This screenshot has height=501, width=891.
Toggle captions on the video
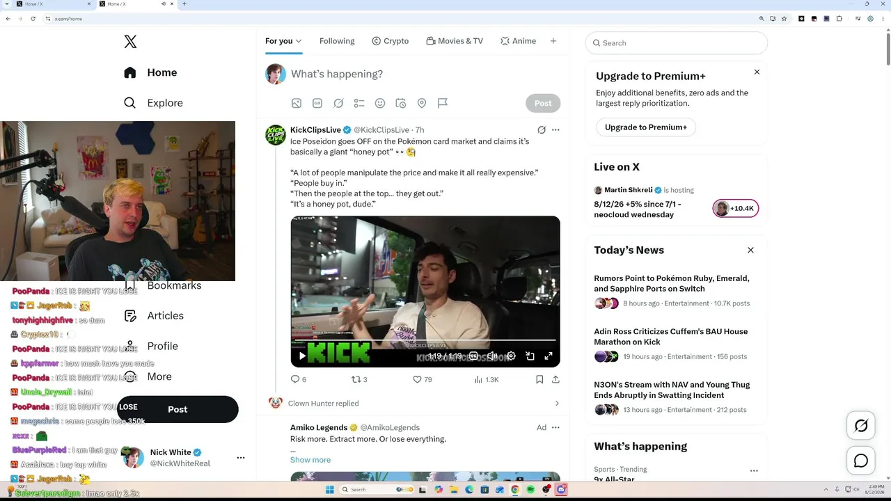point(473,356)
